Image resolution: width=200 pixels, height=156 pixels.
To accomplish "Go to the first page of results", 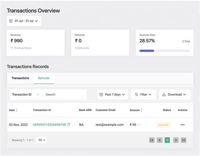I will tap(152, 140).
